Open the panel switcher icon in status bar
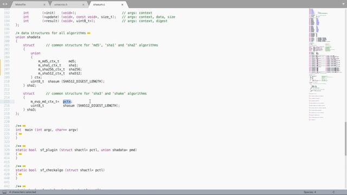 [4, 192]
